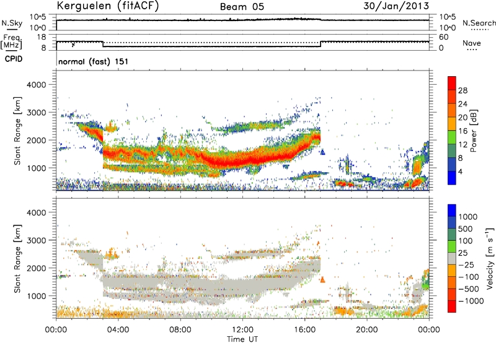Image resolution: width=496 pixels, height=343 pixels.
Task: Click the '12:00' time tick label
Action: coord(242,330)
